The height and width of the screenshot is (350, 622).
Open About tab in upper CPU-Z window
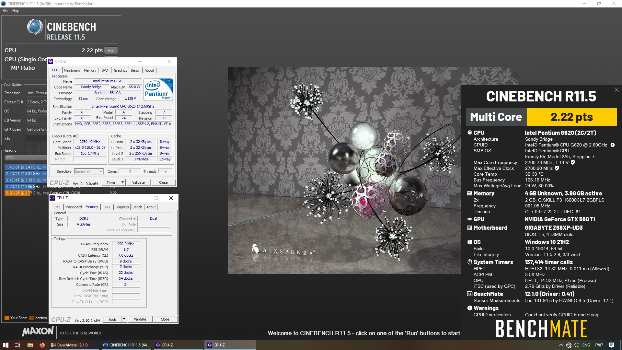(149, 70)
